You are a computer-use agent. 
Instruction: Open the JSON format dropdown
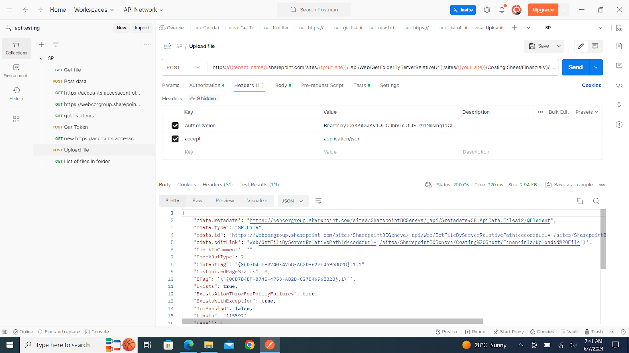pyautogui.click(x=293, y=201)
